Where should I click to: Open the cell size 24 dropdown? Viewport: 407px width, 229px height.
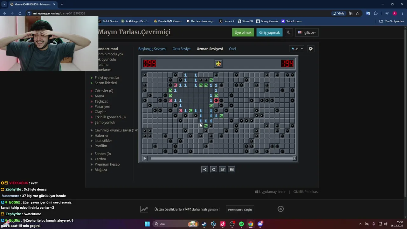click(297, 49)
